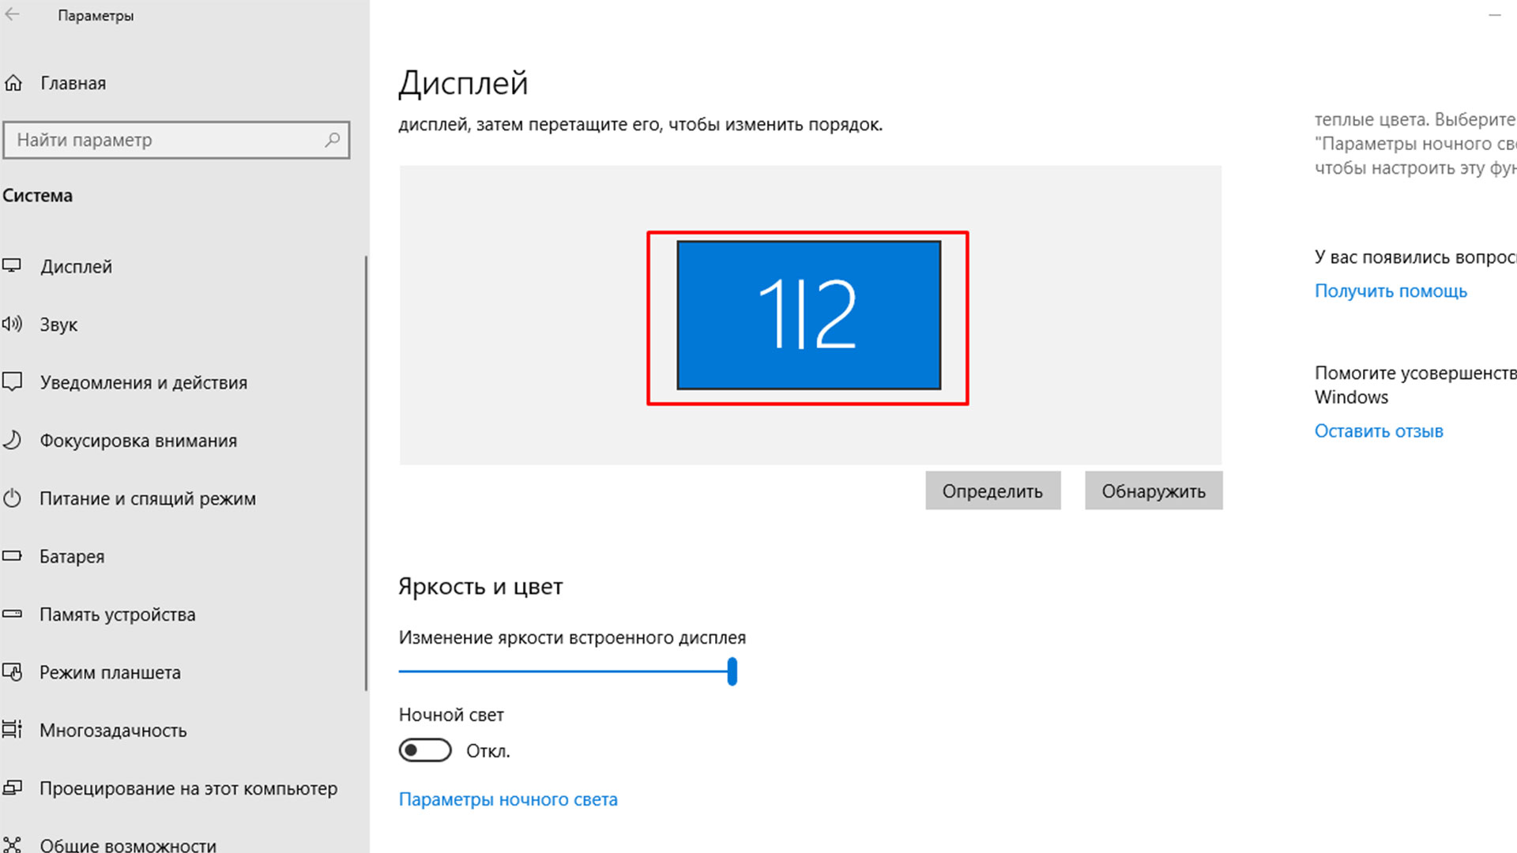Click the icon beside Общие возможности

coord(11,845)
